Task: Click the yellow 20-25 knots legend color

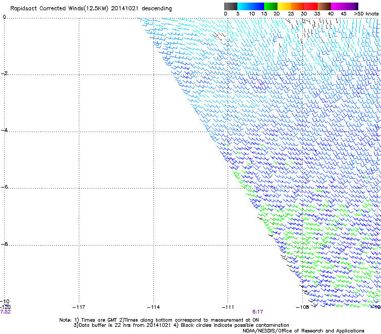Action: [x=284, y=6]
